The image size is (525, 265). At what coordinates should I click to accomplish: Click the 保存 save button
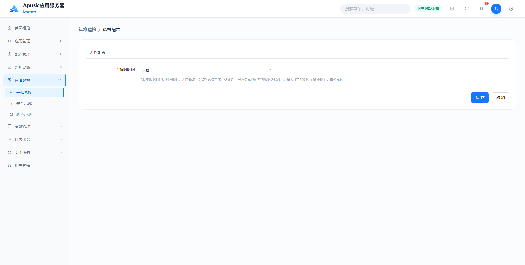480,98
